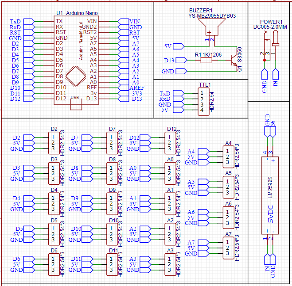This screenshot has width=292, height=286.
Task: Select the 'R1 1K/1206' resistor label
Action: 208,55
